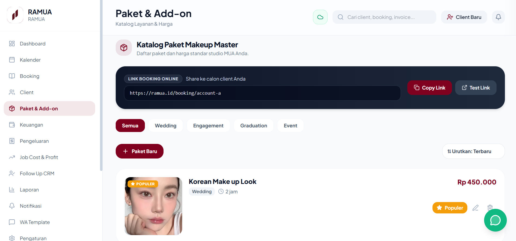The width and height of the screenshot is (516, 241).
Task: Filter packages by Graduation
Action: point(254,126)
